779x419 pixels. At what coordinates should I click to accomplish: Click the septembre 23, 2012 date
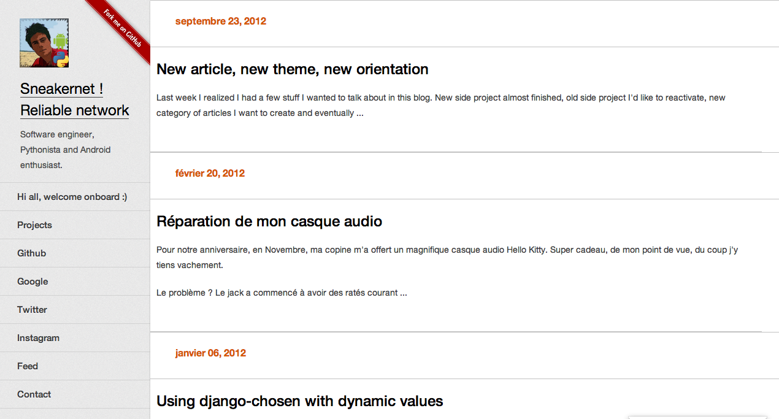[x=220, y=21]
